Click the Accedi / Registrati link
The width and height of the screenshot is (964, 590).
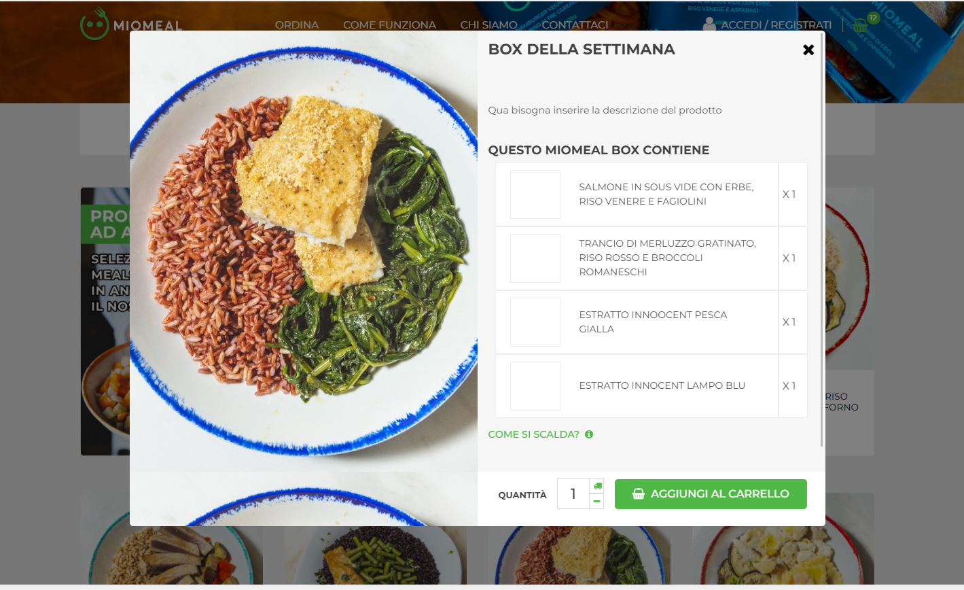point(776,24)
